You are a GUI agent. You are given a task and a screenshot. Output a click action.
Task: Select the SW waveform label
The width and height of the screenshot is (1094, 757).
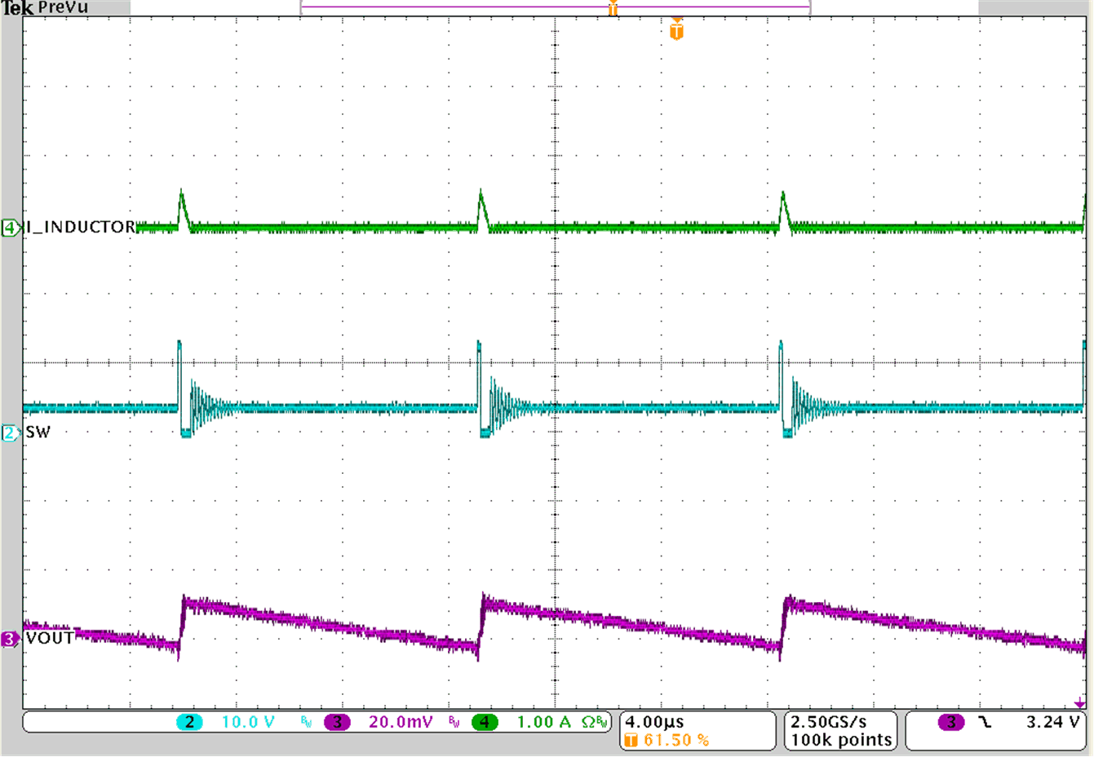37,432
